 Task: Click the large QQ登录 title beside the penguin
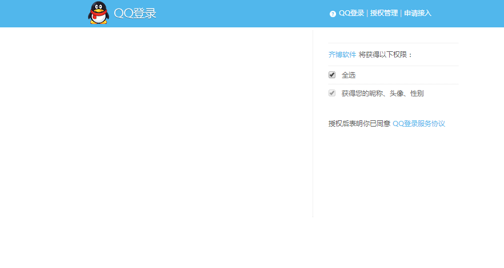[135, 13]
